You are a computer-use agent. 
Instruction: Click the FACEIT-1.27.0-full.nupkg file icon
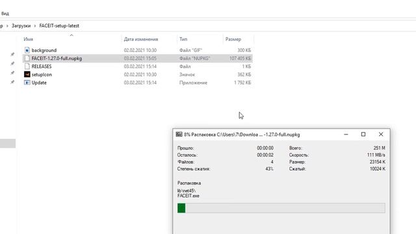point(27,58)
